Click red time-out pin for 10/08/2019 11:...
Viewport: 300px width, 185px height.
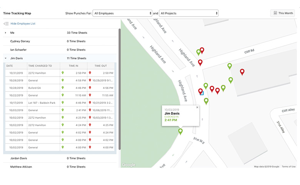[x=90, y=110]
